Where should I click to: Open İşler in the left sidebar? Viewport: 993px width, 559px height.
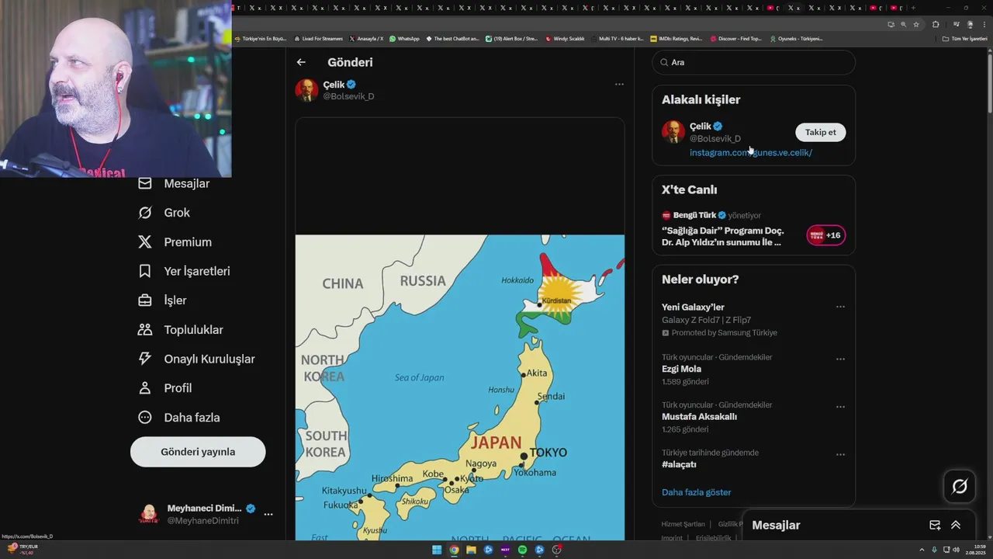(162, 300)
